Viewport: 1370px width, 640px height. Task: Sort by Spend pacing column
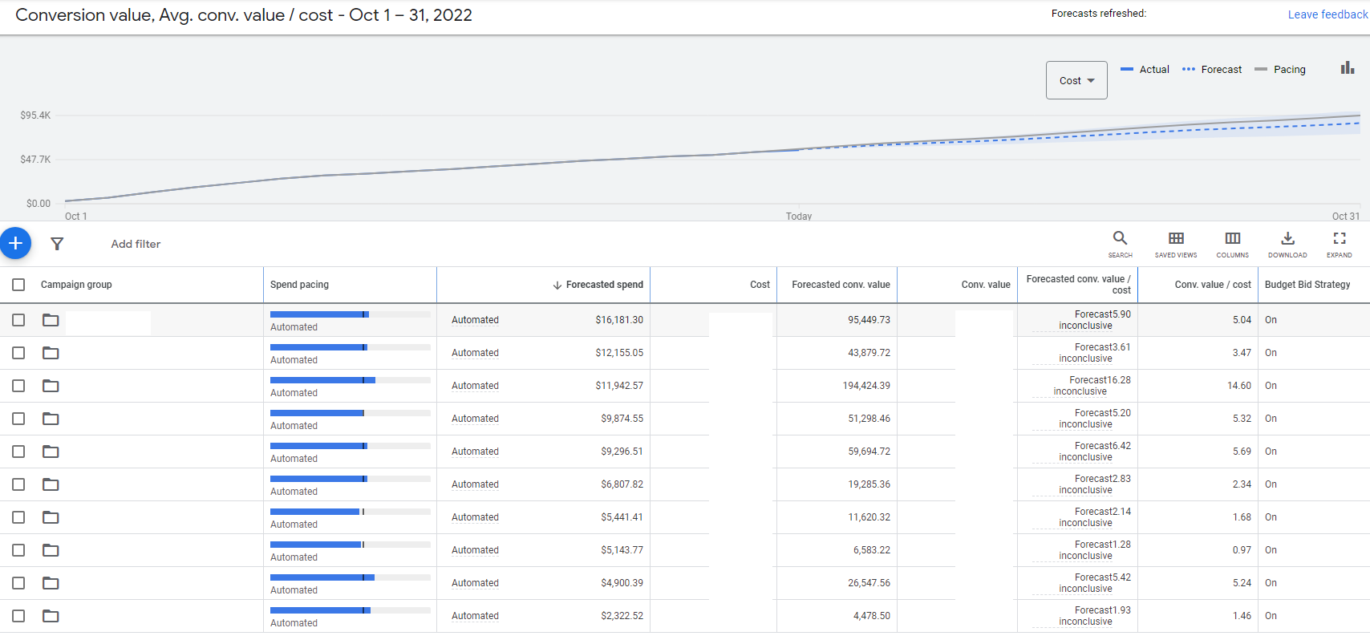pos(299,285)
